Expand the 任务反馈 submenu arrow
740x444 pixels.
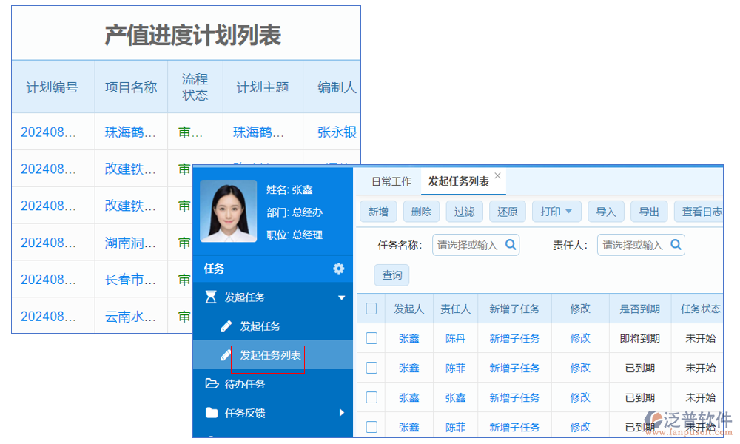(x=342, y=413)
